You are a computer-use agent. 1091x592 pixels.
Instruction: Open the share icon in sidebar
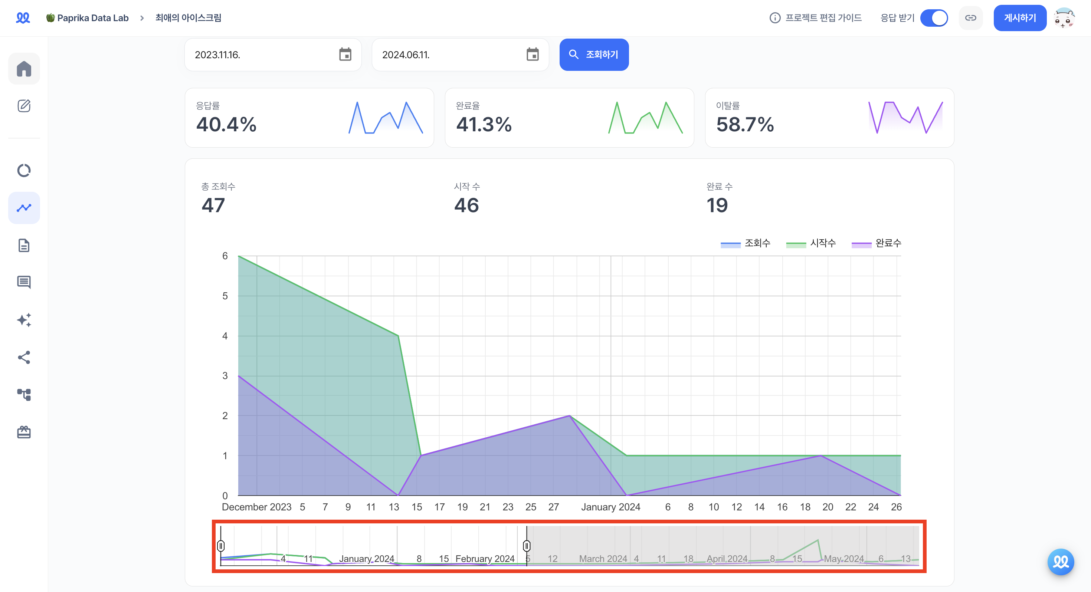(24, 357)
